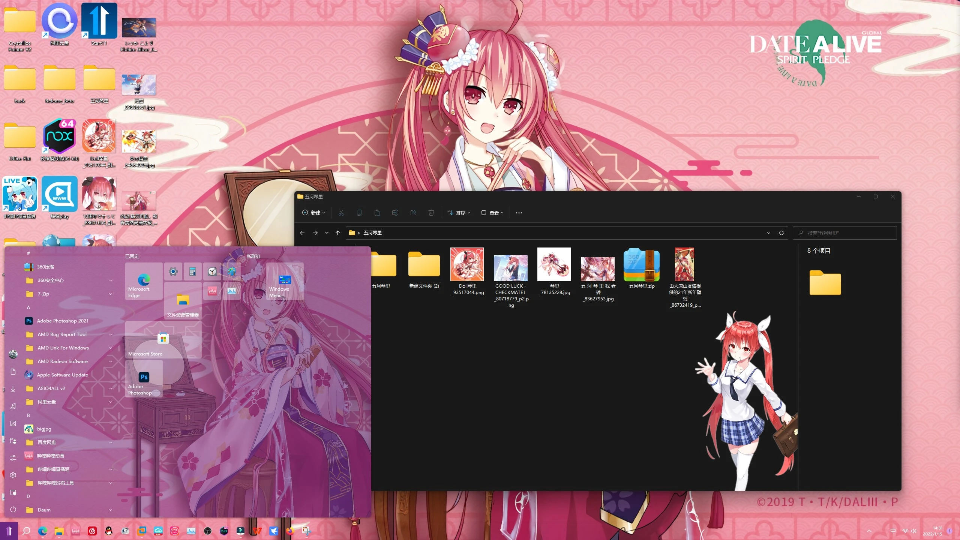This screenshot has height=540, width=960.
Task: Refresh the 五河琴里 folder view
Action: point(781,233)
